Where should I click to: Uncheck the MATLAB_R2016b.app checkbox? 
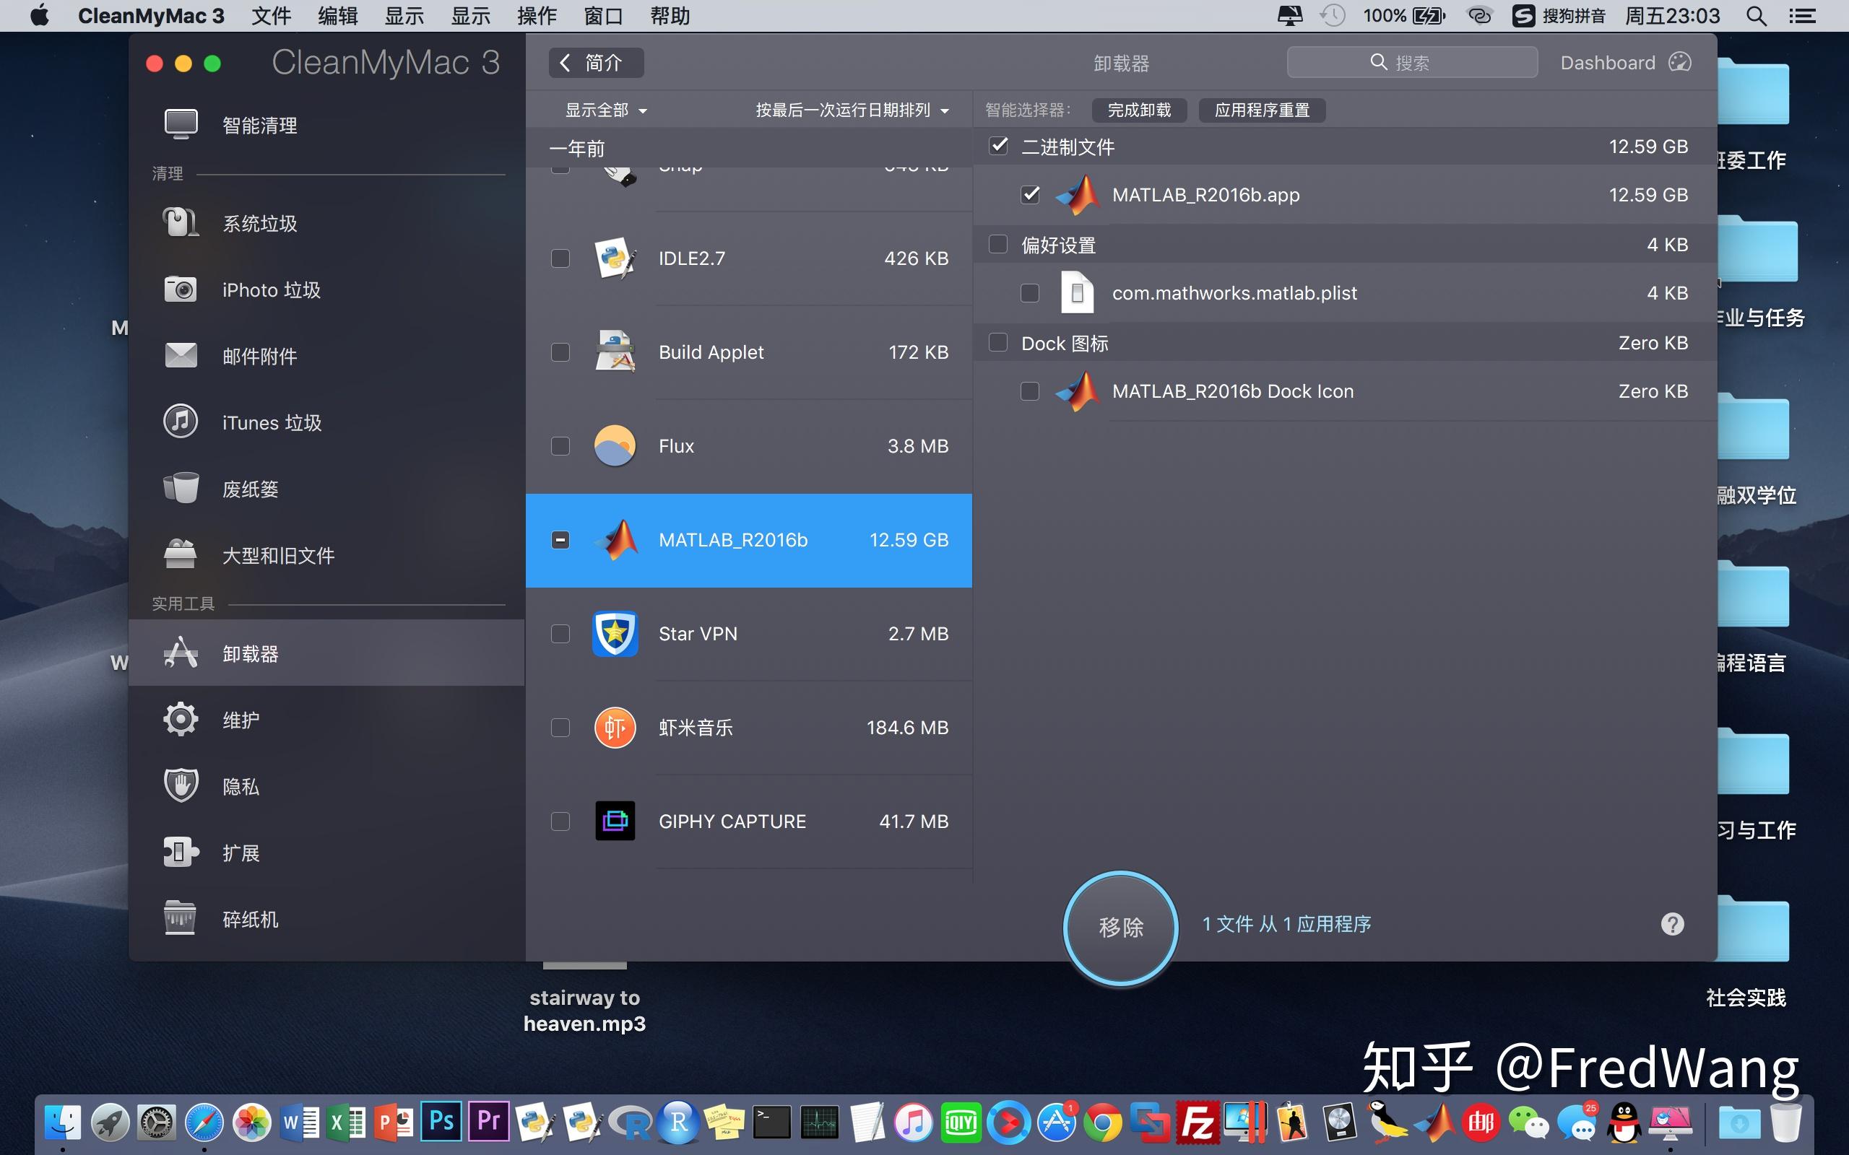click(x=1030, y=194)
